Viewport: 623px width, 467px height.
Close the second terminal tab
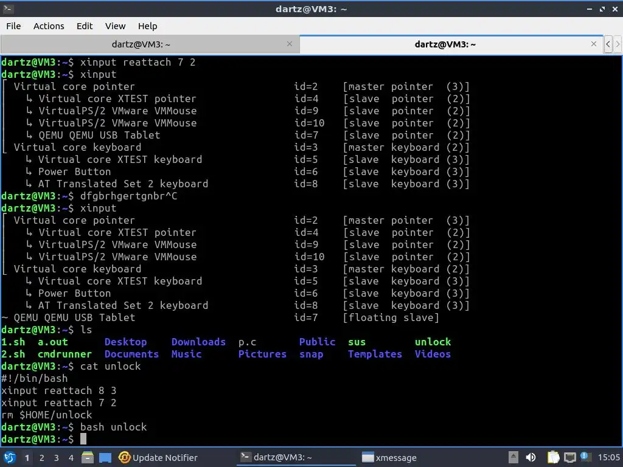pyautogui.click(x=594, y=44)
